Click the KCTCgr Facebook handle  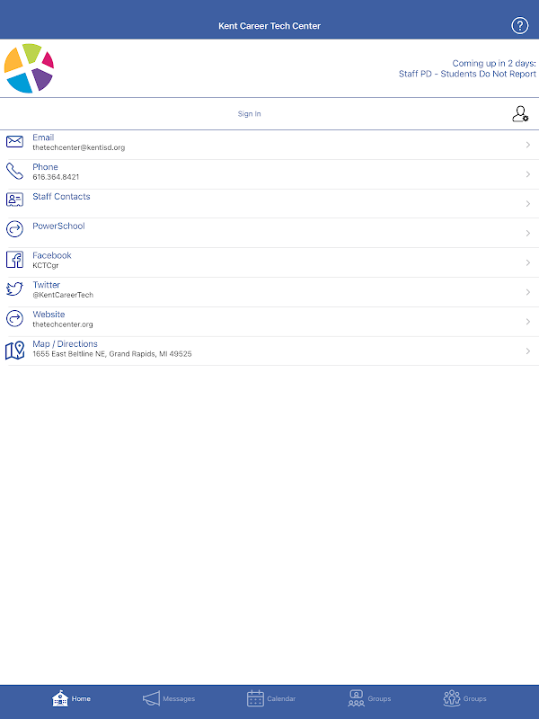click(46, 265)
